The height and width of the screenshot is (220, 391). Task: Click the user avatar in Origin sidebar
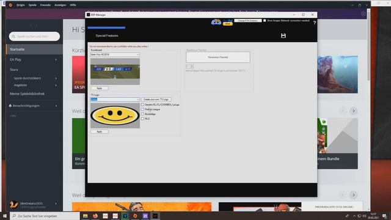tap(13, 205)
